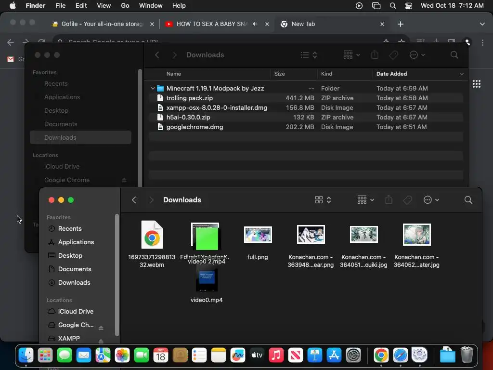Open System Settings gear in Dock
This screenshot has height=370, width=493.
click(x=353, y=355)
